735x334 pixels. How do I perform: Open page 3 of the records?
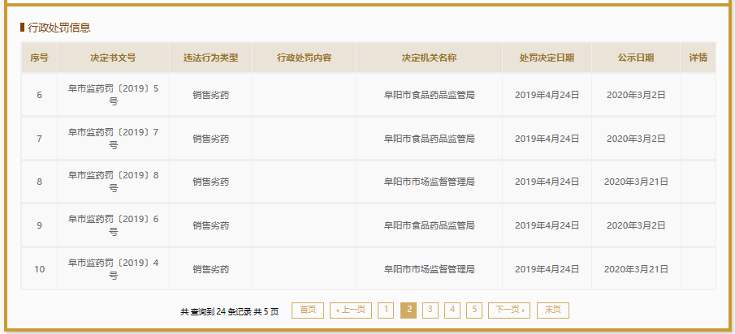click(430, 310)
